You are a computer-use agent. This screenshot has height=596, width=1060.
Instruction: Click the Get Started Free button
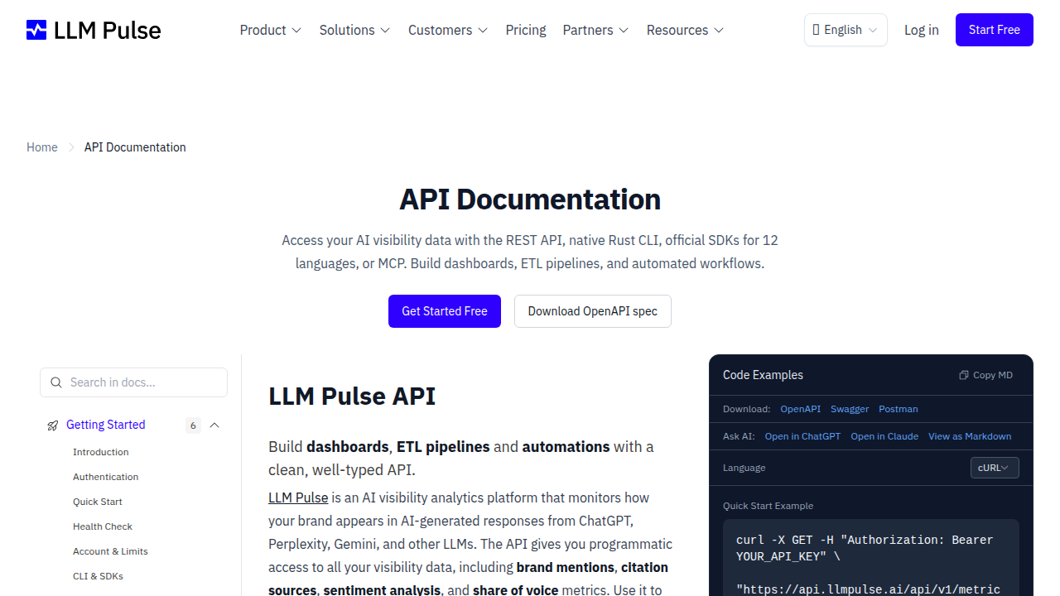(x=445, y=311)
